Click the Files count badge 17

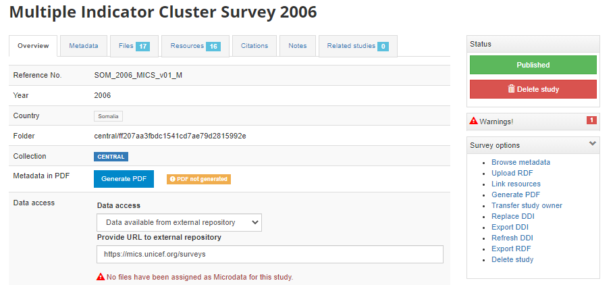(x=142, y=47)
